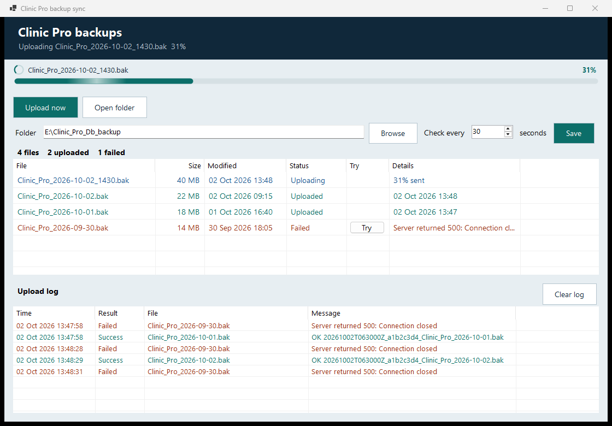Click the Details column header
This screenshot has width=612, height=426.
(454, 166)
